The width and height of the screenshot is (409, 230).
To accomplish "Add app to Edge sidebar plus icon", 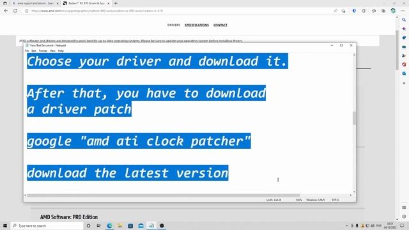I will (x=404, y=83).
